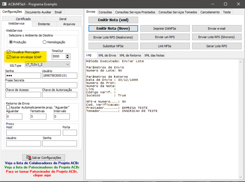
Task: Click Emitir Nota (xml) button
Action: [113, 20]
